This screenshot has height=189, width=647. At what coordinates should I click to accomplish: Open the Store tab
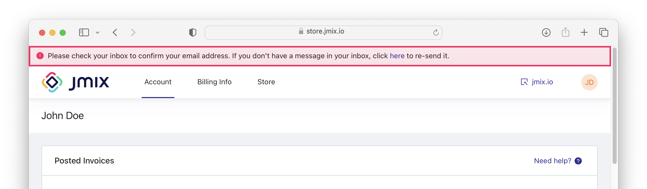[266, 82]
